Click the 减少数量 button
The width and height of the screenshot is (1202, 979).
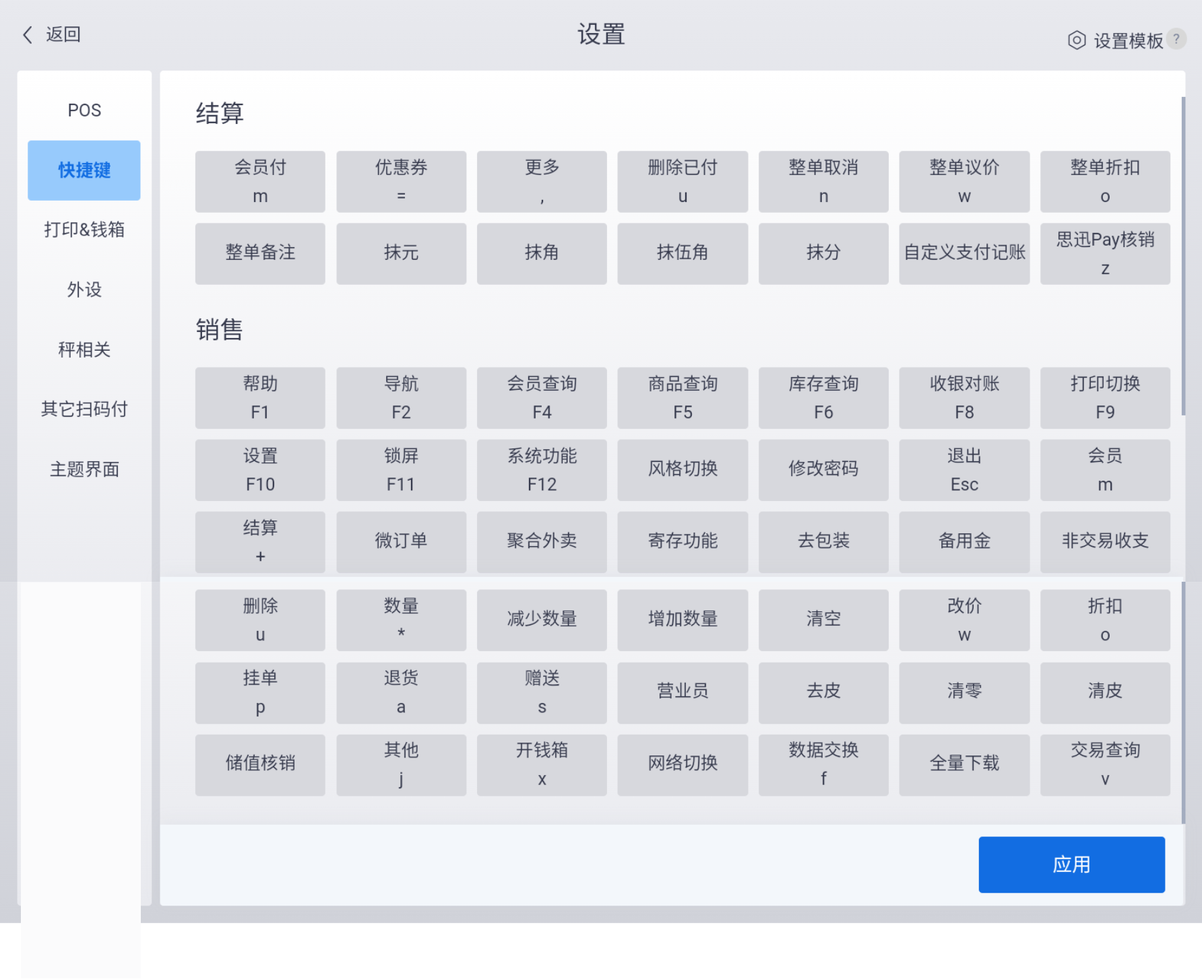(x=542, y=620)
